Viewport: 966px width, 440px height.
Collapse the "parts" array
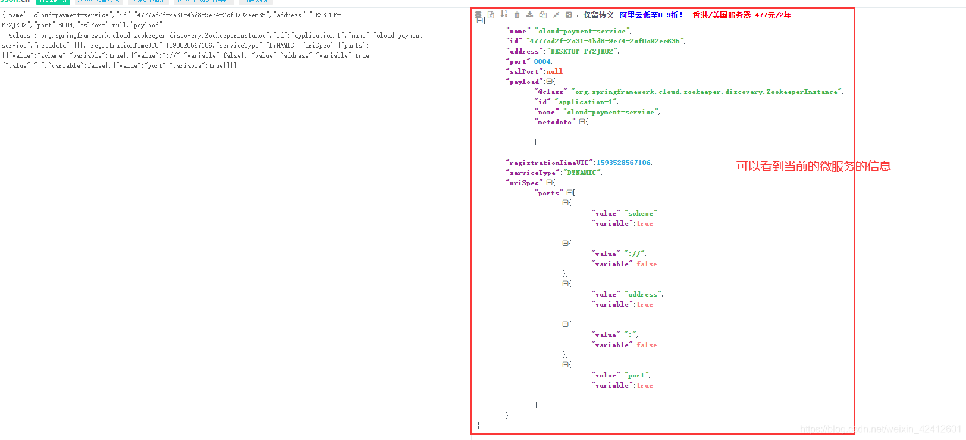pyautogui.click(x=569, y=193)
